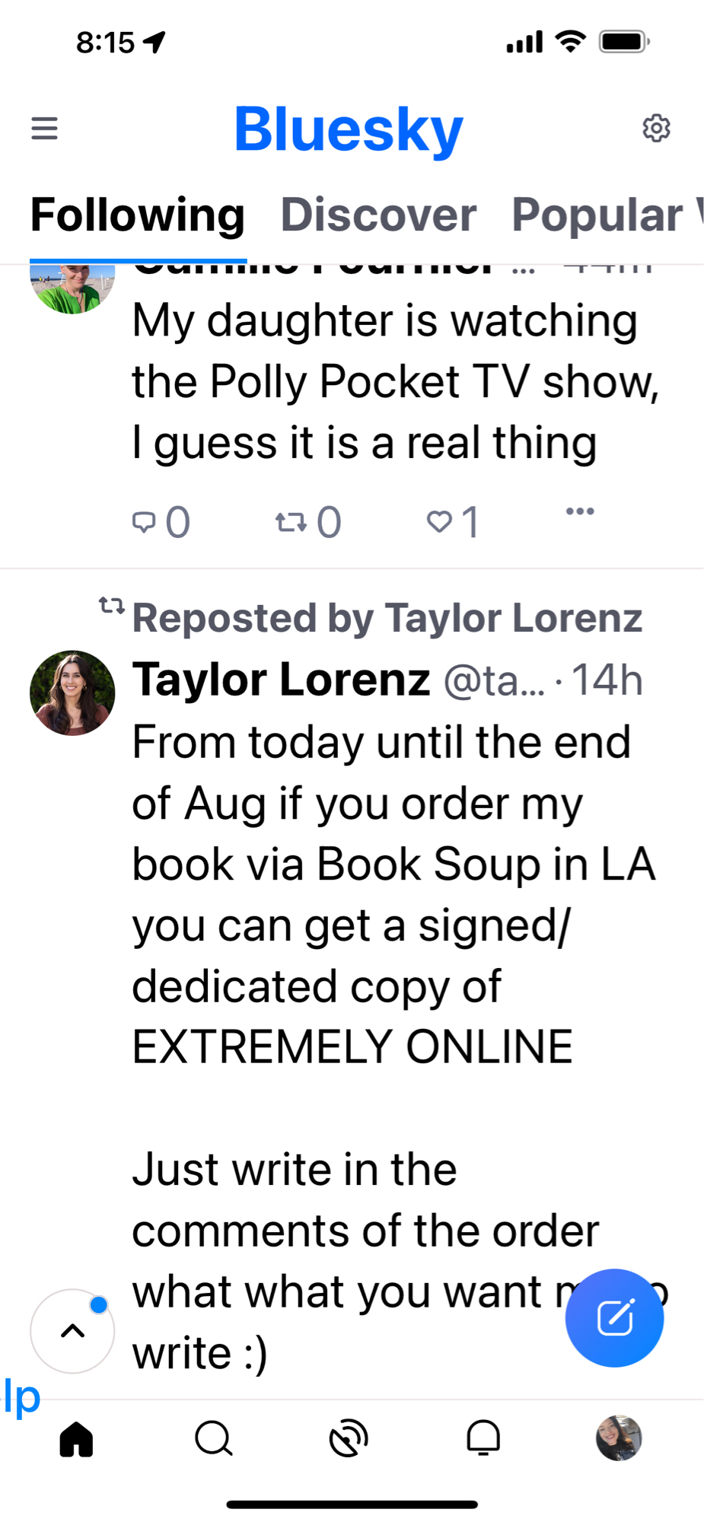Open Notifications bell icon
This screenshot has width=704, height=1522.
(483, 1438)
